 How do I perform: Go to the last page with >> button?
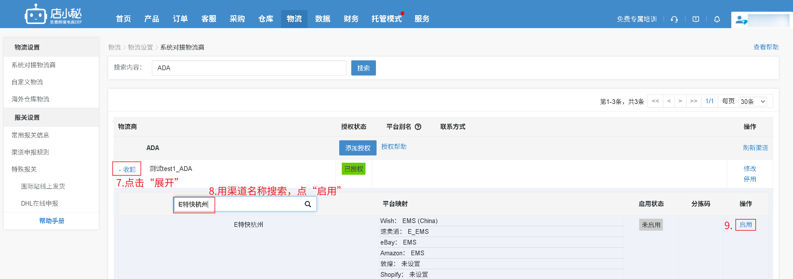693,101
